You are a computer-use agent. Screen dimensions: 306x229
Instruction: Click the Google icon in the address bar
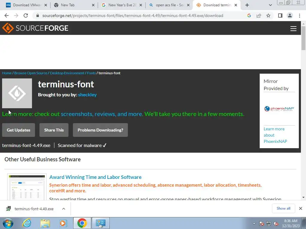[x=249, y=16]
